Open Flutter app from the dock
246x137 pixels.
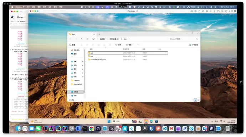132,129
